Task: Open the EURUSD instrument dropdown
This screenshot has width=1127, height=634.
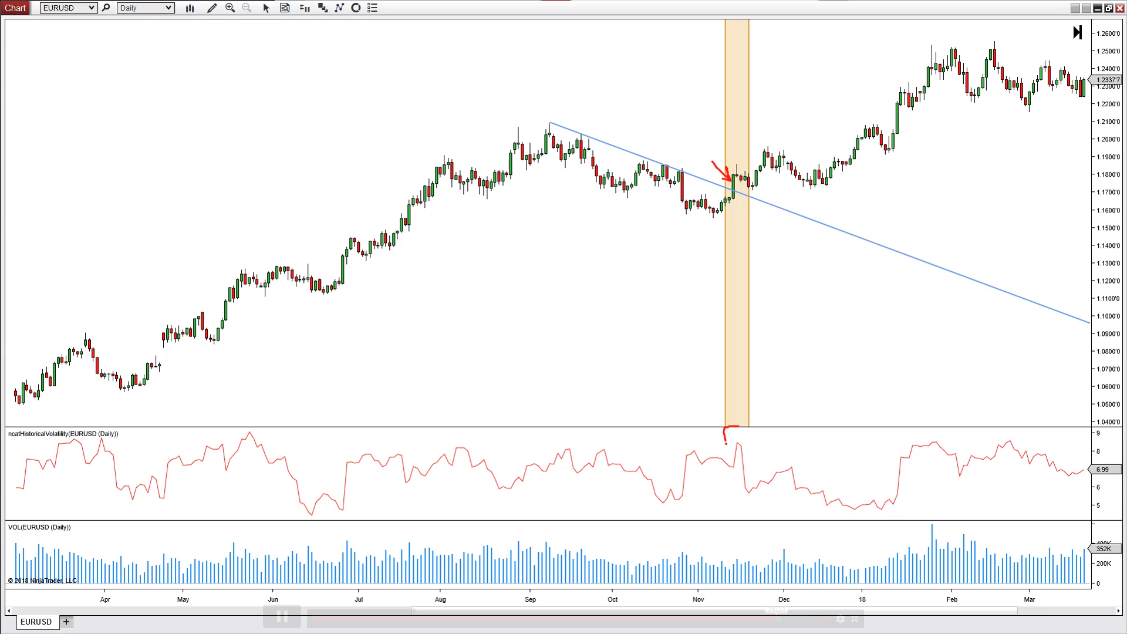Action: [68, 8]
